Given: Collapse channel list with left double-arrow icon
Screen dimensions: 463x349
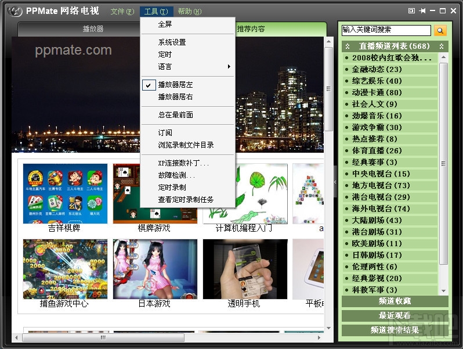Looking at the screenshot, I should tap(348, 46).
